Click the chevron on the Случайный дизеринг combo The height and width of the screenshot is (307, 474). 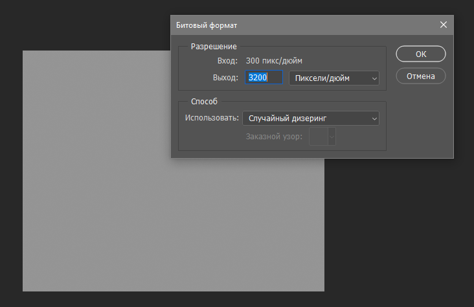(374, 119)
